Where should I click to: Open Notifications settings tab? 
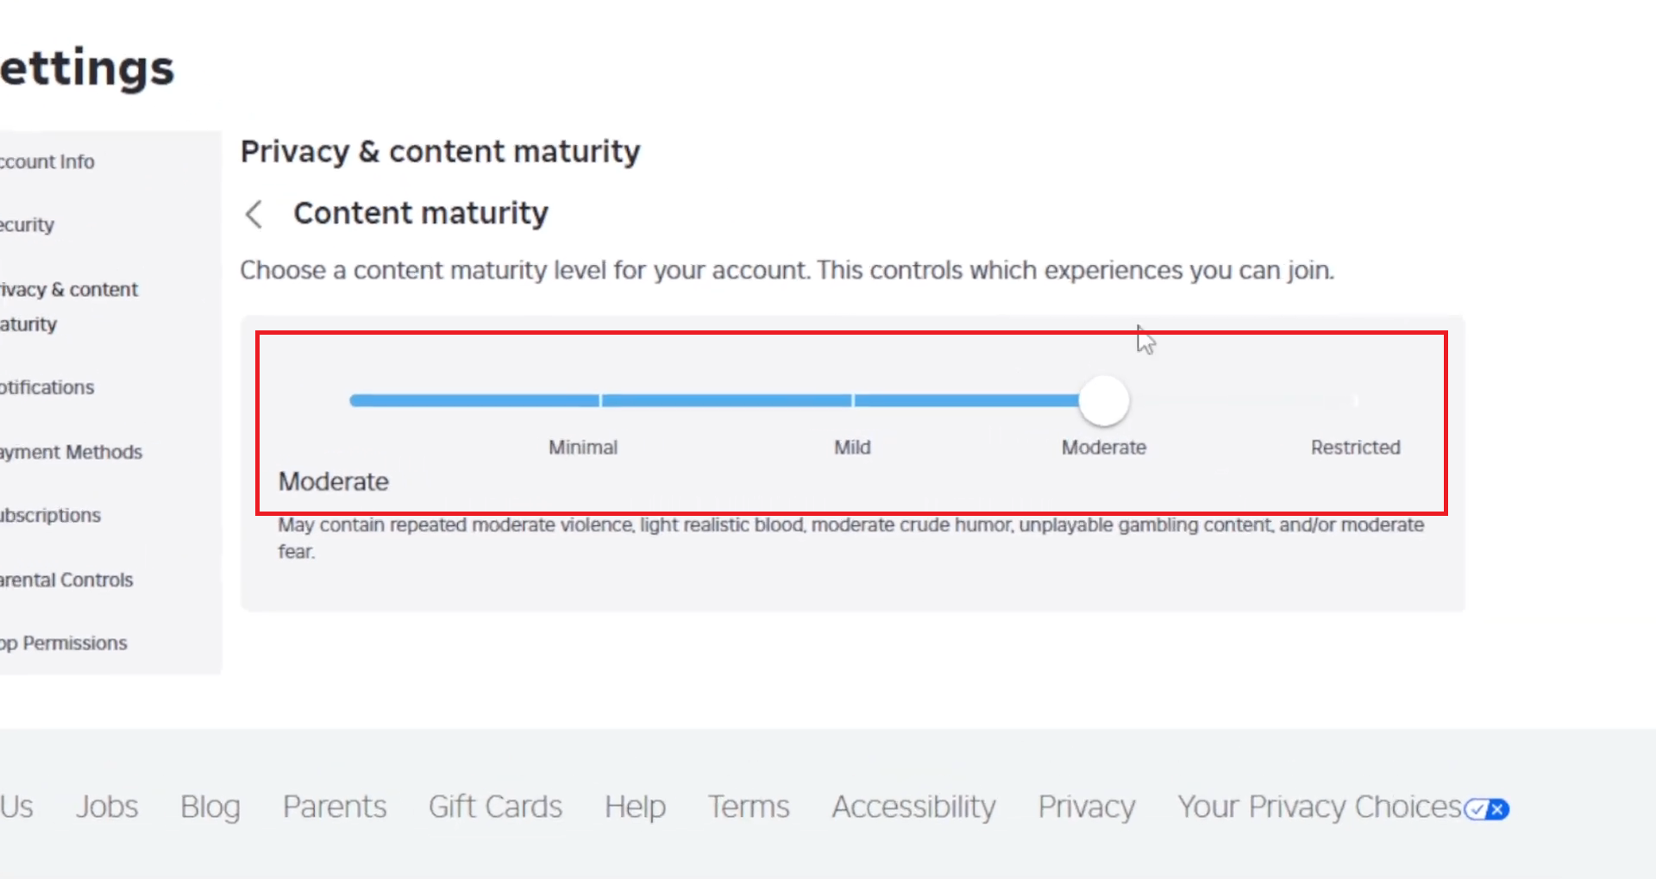click(x=47, y=387)
